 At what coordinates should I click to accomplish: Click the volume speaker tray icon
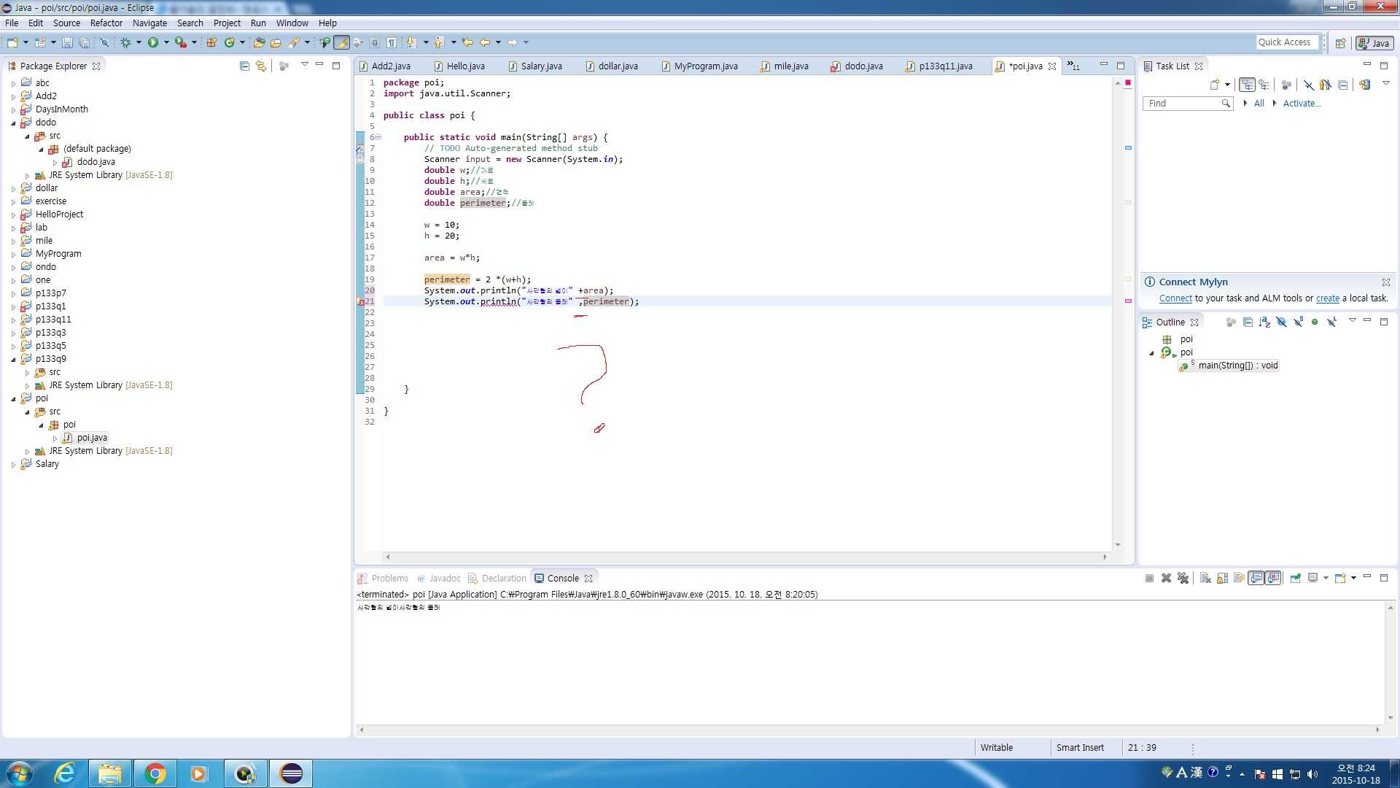tap(1312, 774)
